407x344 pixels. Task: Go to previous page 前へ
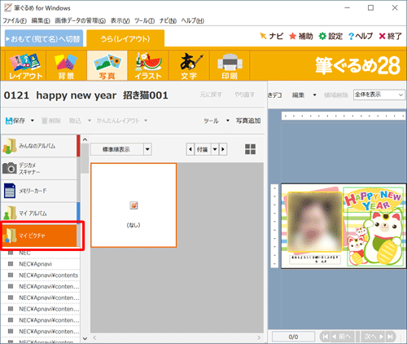pos(342,337)
